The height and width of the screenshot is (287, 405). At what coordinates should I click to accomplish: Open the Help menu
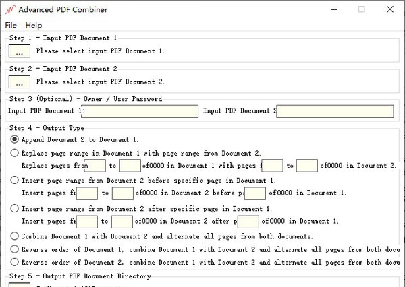click(x=34, y=25)
